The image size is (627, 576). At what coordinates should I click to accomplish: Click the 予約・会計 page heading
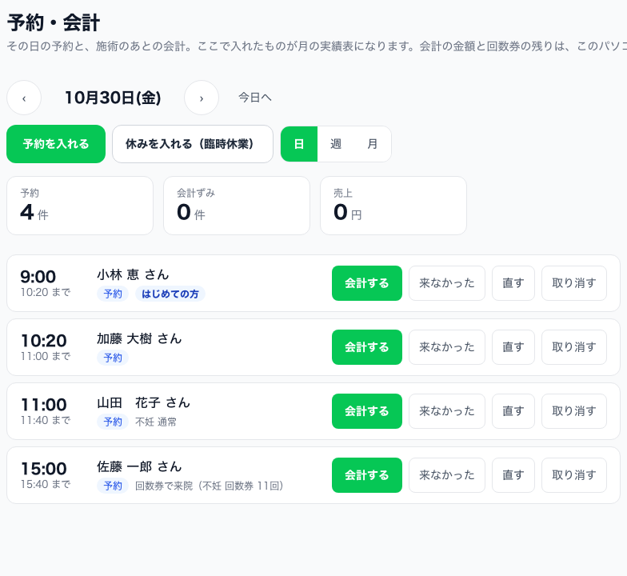[x=54, y=22]
